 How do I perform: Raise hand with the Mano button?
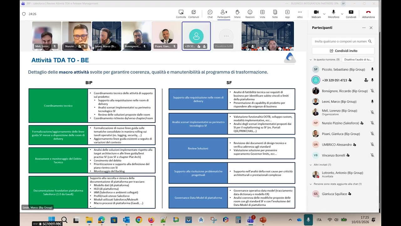pos(237,14)
